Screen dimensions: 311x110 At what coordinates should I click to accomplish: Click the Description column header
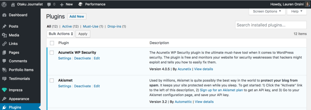159,43
